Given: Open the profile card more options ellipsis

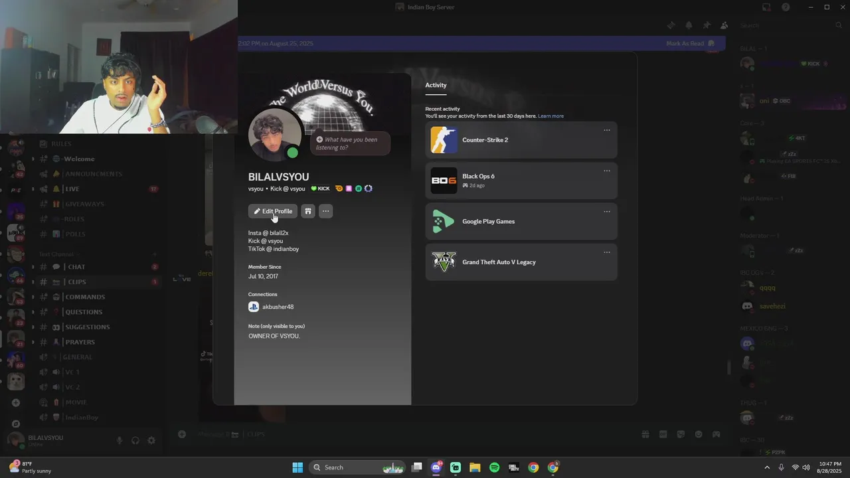Looking at the screenshot, I should (325, 211).
